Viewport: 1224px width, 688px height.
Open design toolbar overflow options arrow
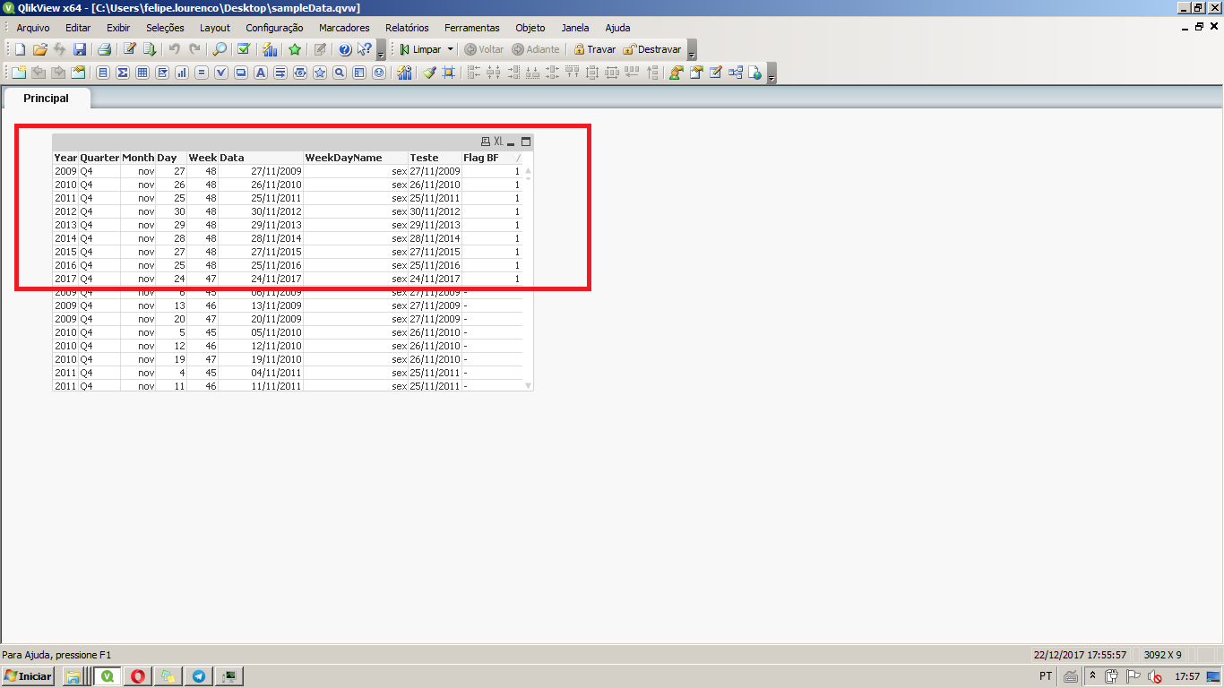point(771,75)
